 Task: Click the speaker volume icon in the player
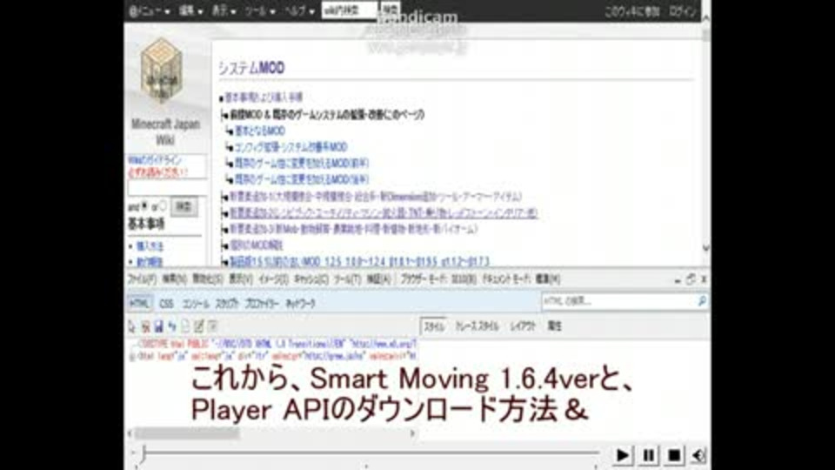click(x=698, y=455)
